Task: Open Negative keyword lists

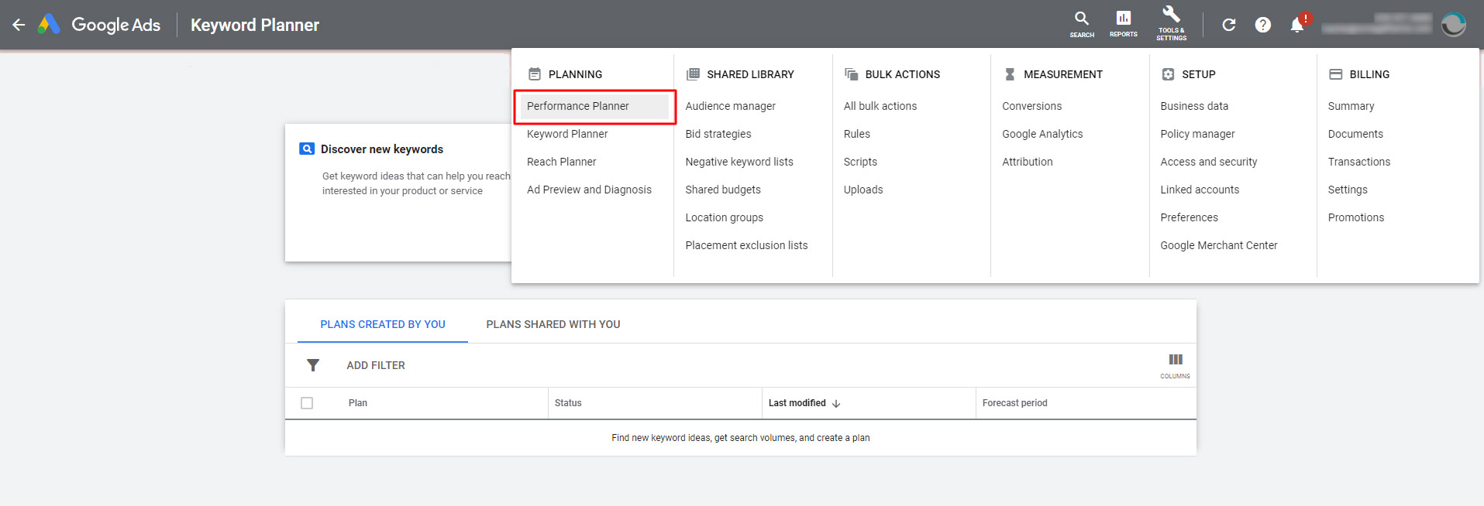Action: pyautogui.click(x=739, y=162)
